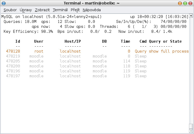Click the 'Query' command of root process

pyautogui.click(x=141, y=51)
